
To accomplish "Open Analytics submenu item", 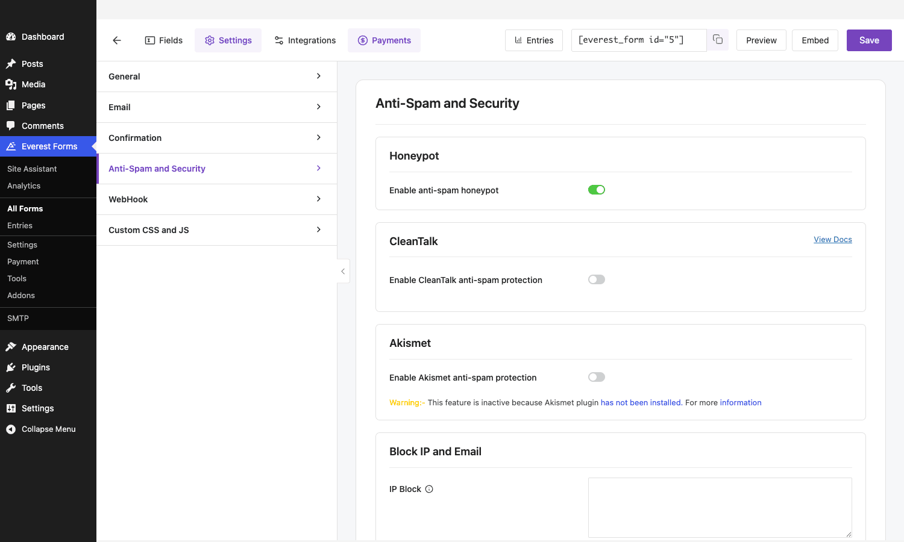I will click(24, 186).
